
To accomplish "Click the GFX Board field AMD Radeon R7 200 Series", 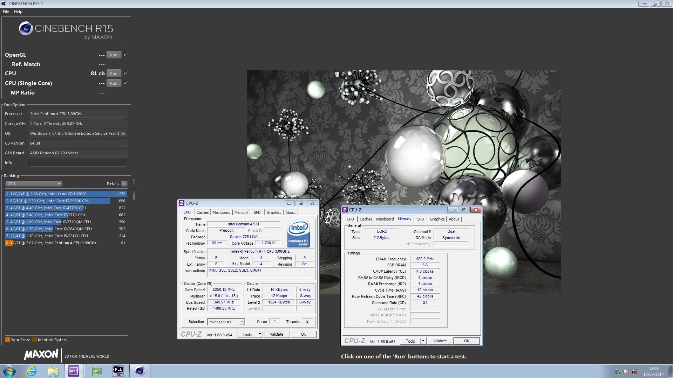I will 78,153.
